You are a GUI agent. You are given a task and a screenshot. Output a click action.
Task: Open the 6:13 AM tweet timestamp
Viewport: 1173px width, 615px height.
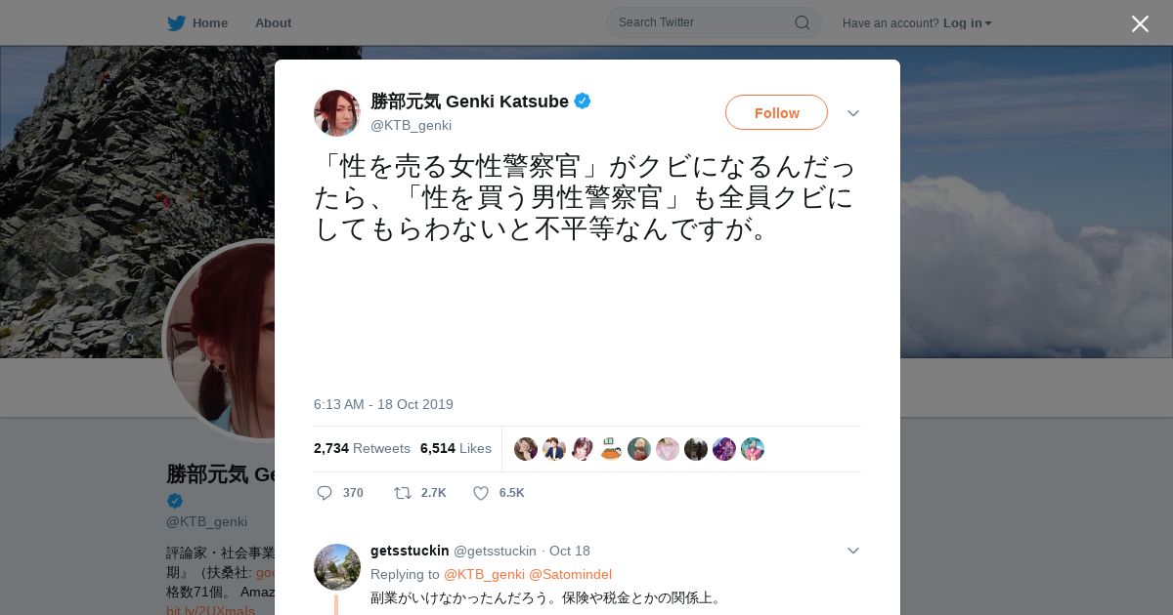coord(383,404)
